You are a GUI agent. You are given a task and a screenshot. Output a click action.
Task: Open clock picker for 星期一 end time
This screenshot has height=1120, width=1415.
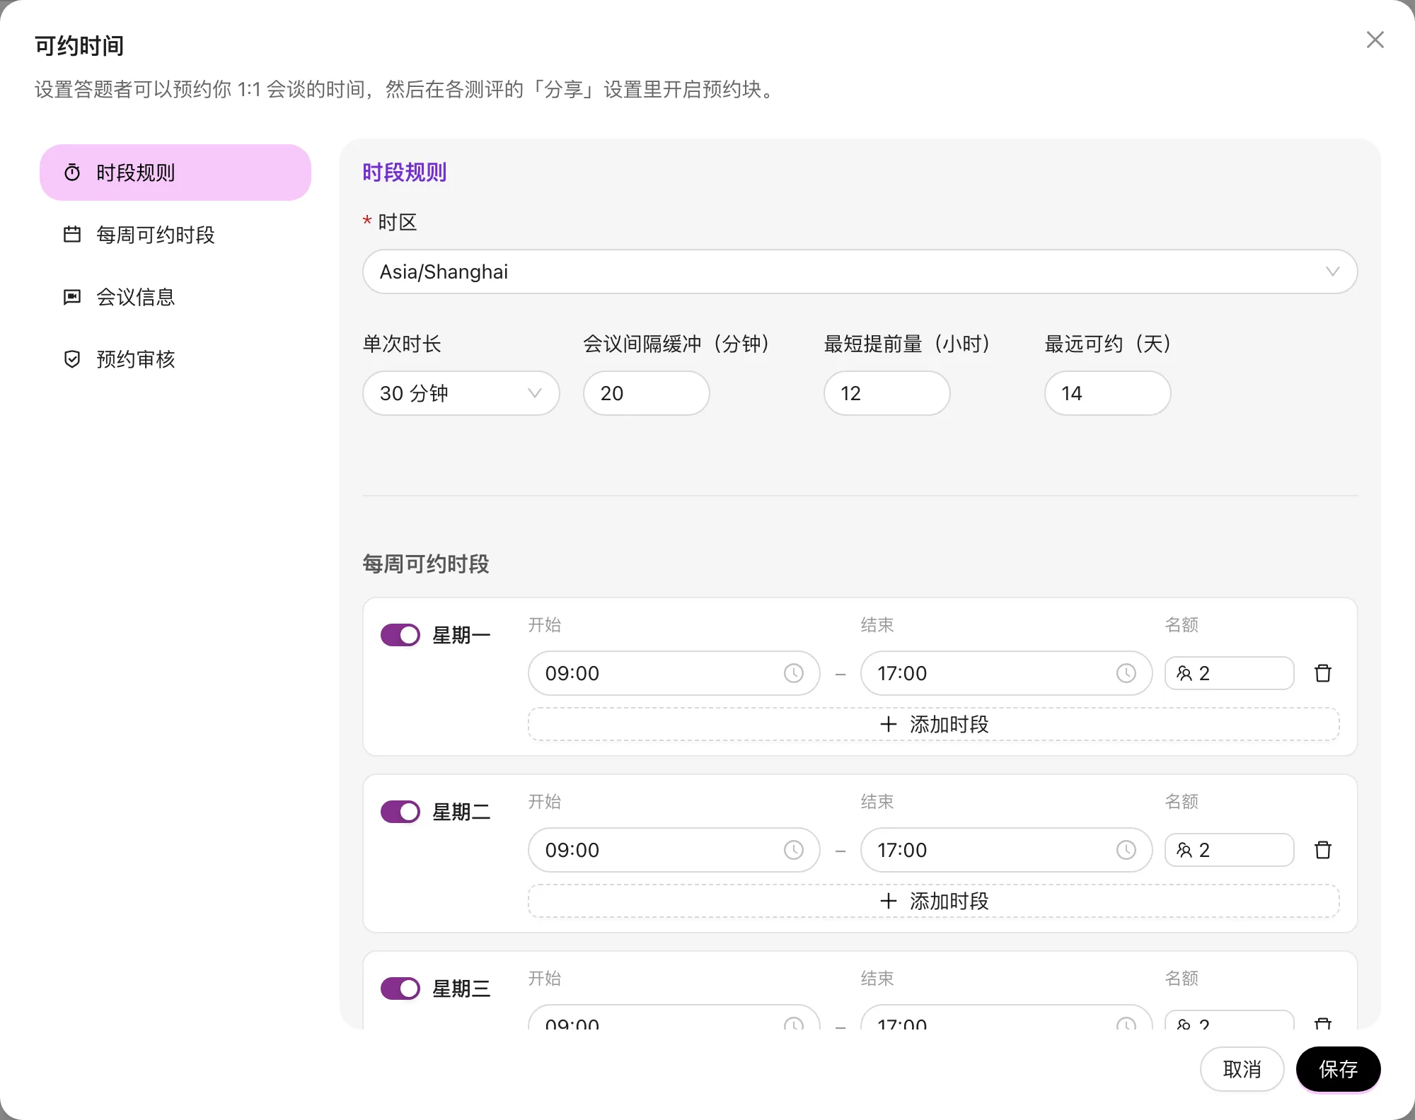tap(1126, 673)
